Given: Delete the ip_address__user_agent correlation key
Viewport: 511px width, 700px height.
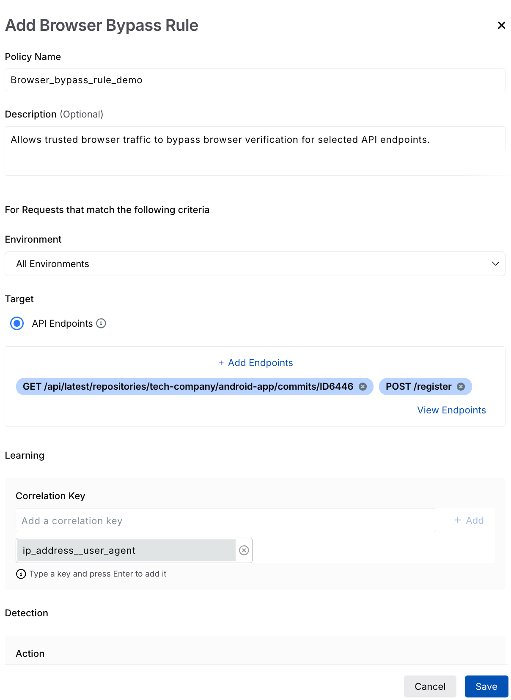Looking at the screenshot, I should 244,550.
